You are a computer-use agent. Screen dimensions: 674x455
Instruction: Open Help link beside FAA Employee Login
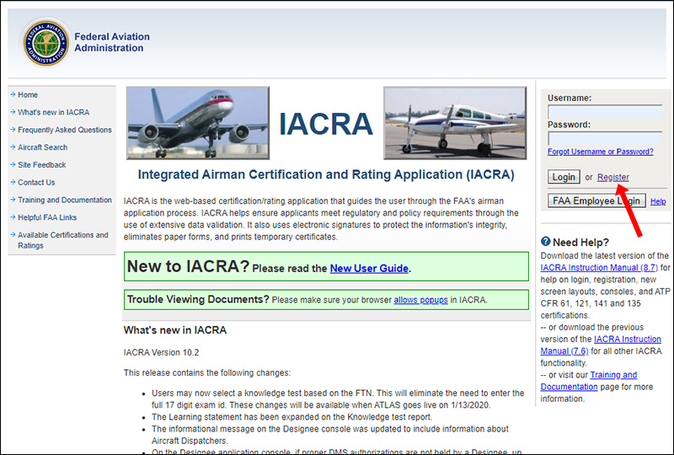(x=658, y=201)
